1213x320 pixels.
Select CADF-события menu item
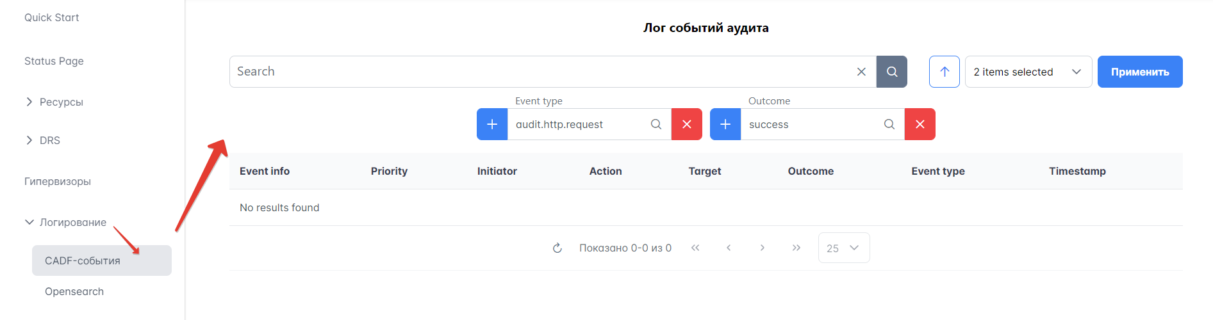pyautogui.click(x=83, y=260)
